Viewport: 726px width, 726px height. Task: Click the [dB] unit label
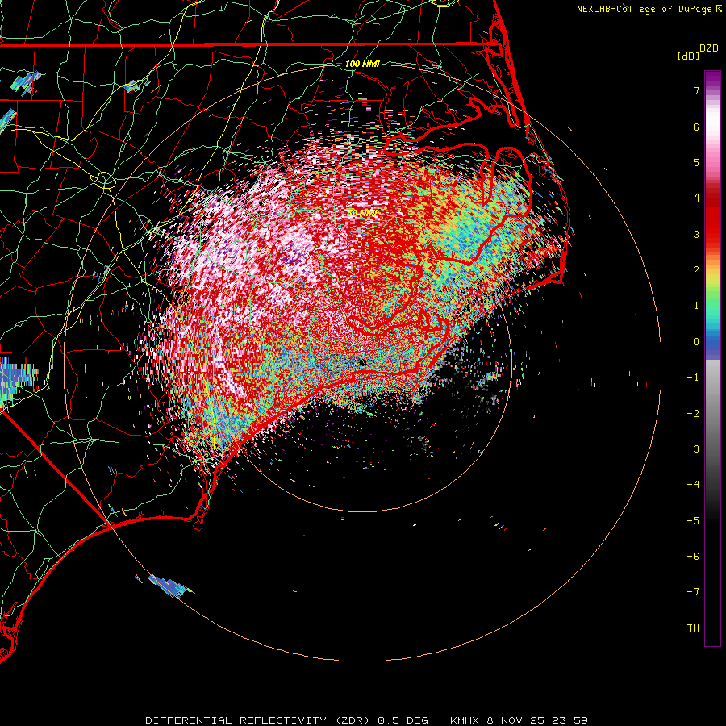point(688,56)
